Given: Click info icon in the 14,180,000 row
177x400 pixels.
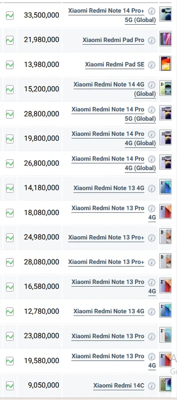Looking at the screenshot, I should click(x=151, y=188).
